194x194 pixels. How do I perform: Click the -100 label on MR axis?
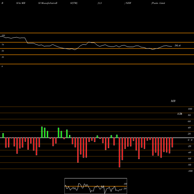(x=190, y=171)
